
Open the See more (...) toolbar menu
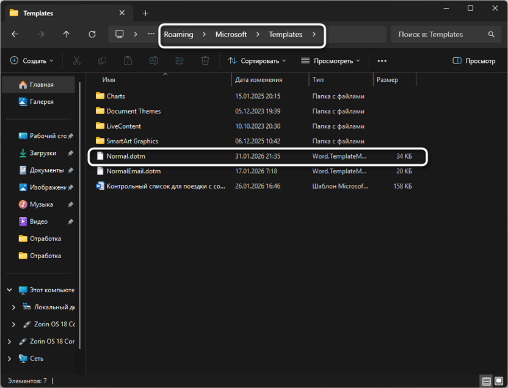point(382,60)
